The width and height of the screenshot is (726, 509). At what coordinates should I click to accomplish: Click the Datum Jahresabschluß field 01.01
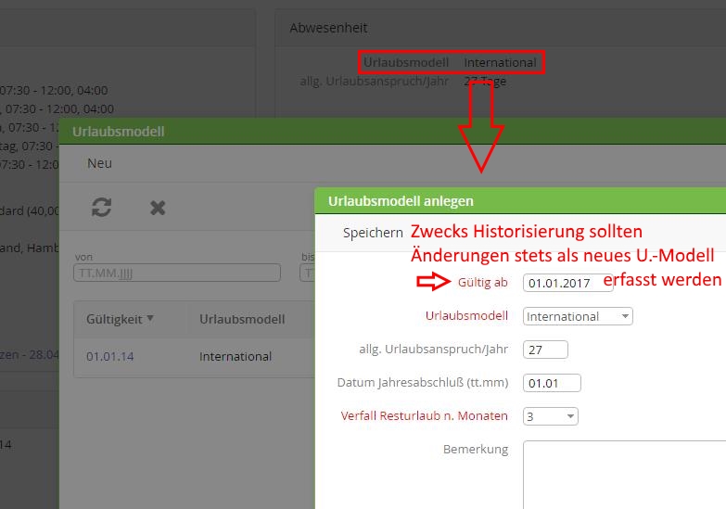click(x=552, y=383)
